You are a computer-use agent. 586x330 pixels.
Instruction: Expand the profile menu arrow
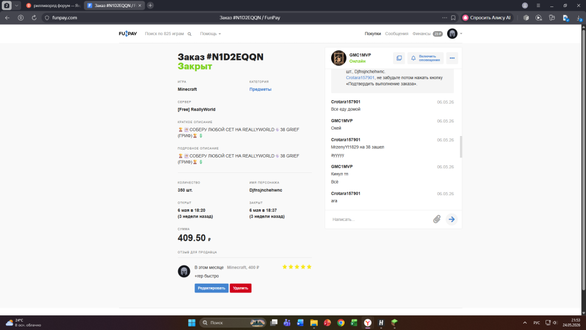click(461, 33)
